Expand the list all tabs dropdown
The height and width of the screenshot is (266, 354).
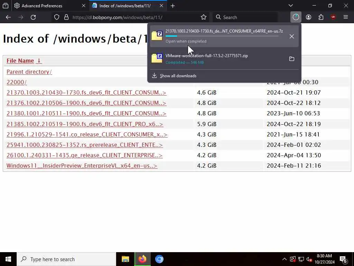coord(290,6)
